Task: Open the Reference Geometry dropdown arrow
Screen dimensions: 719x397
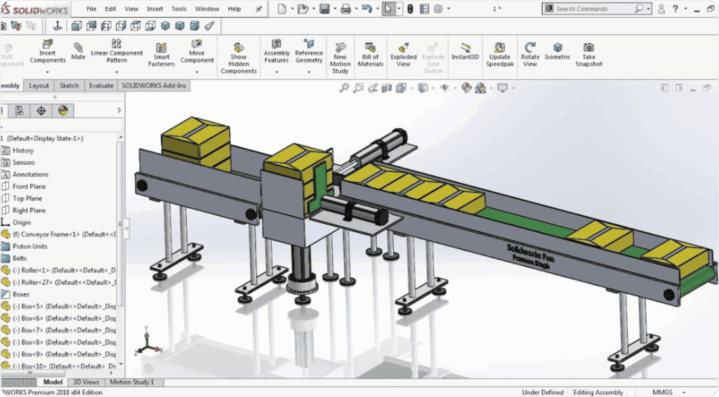Action: 308,71
